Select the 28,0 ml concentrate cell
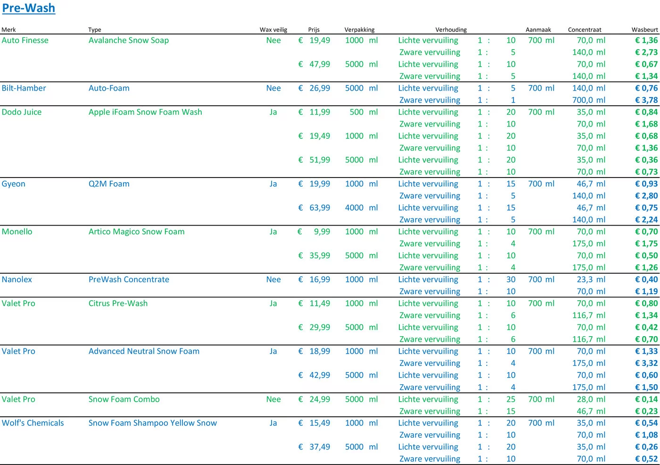The width and height of the screenshot is (660, 465). tap(591, 399)
